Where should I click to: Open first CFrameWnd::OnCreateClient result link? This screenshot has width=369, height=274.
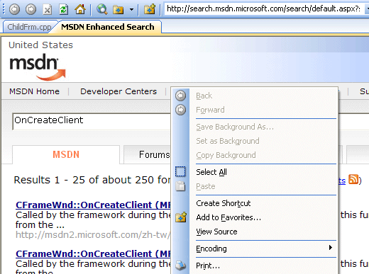pos(93,205)
